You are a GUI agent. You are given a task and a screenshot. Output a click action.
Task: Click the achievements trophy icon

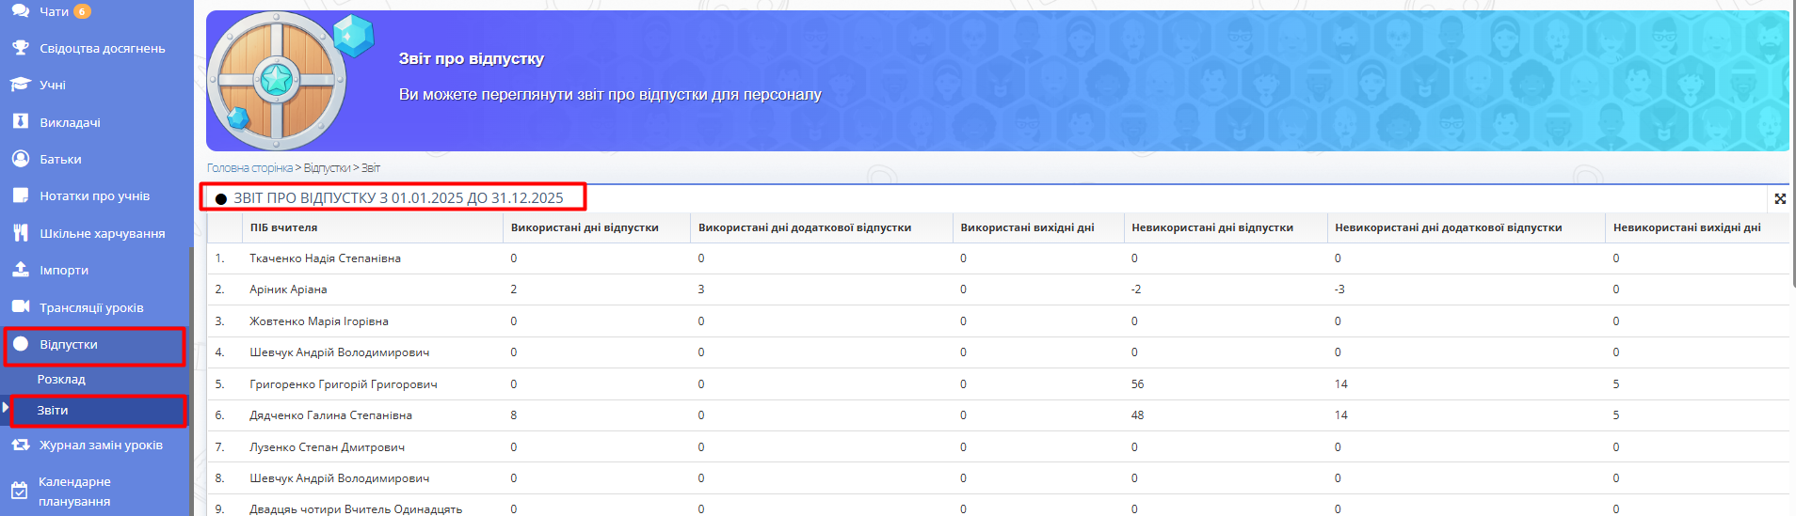coord(20,48)
